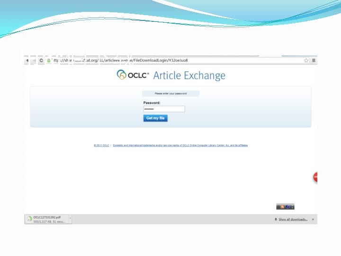
Task: Click the Article Exchange heading
Action: click(x=189, y=75)
